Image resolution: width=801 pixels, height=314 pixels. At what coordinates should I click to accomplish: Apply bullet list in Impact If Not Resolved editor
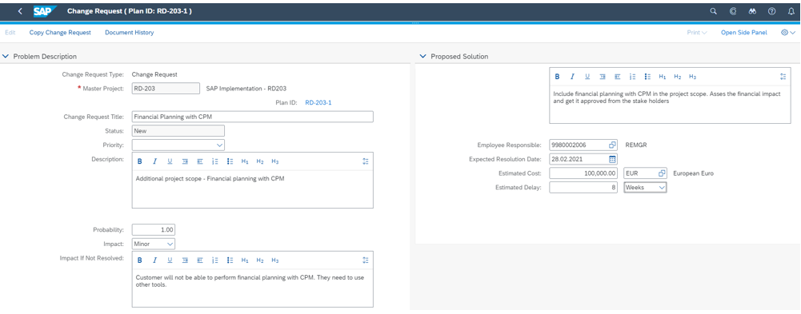pyautogui.click(x=230, y=260)
